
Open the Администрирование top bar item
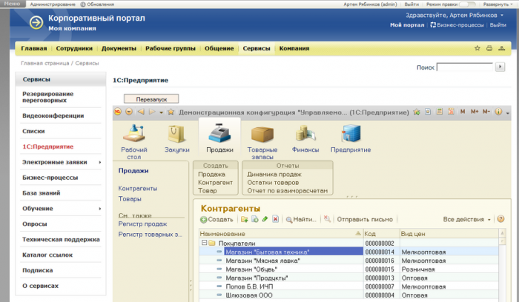click(x=53, y=4)
